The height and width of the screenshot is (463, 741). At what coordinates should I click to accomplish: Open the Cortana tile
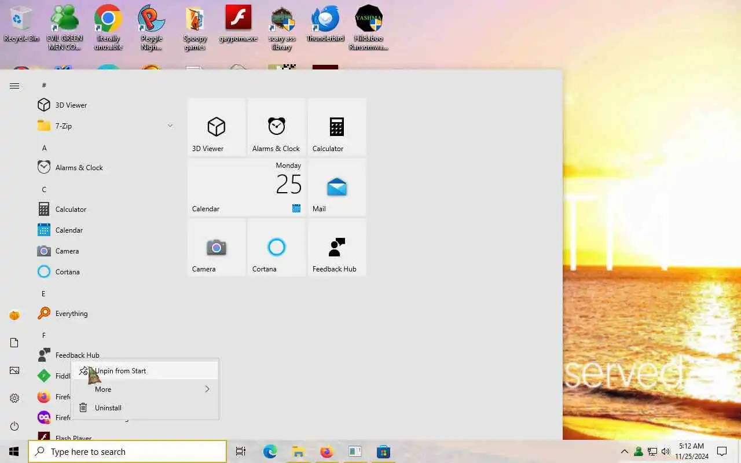[277, 247]
